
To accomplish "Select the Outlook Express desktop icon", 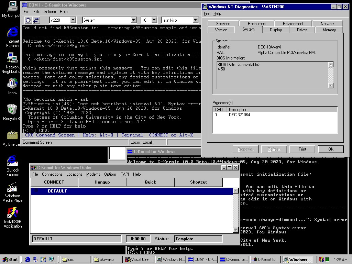I will coord(13,166).
